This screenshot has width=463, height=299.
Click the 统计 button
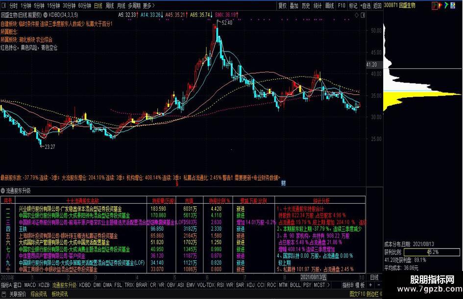click(317, 5)
